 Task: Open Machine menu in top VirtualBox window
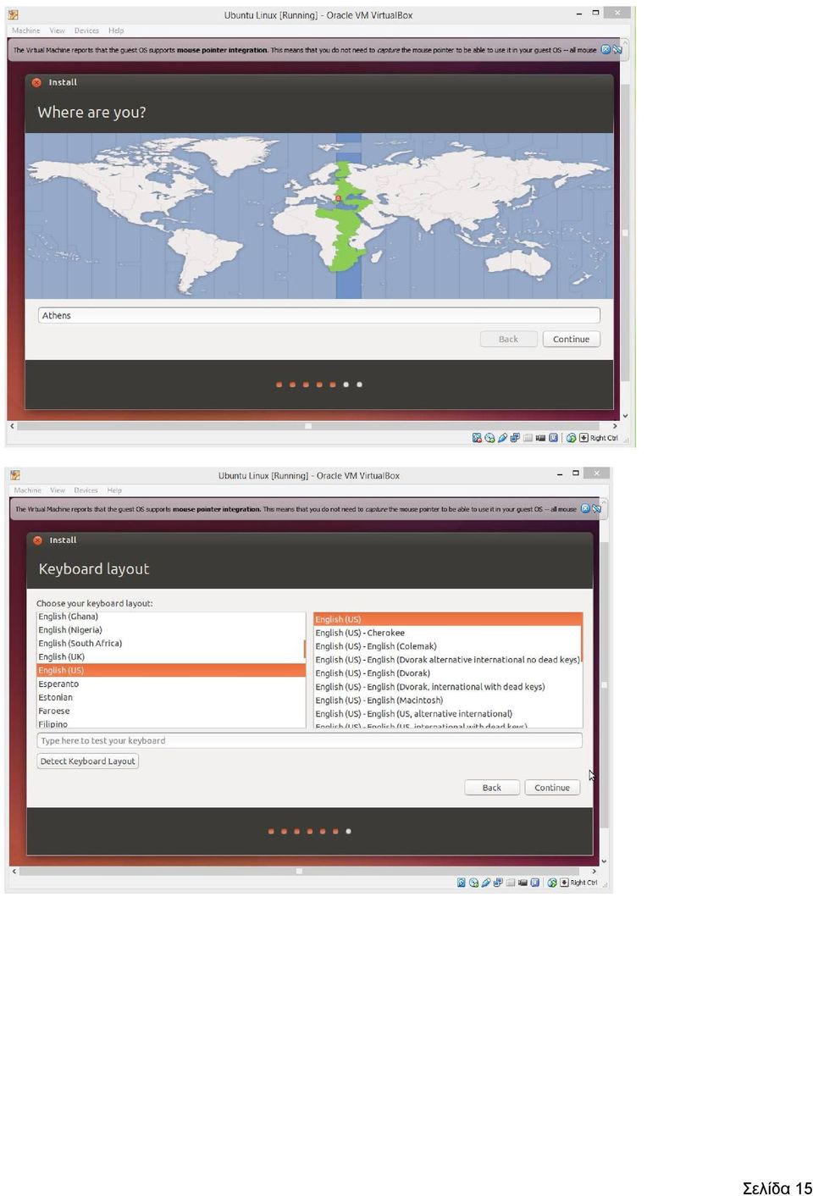click(x=25, y=30)
